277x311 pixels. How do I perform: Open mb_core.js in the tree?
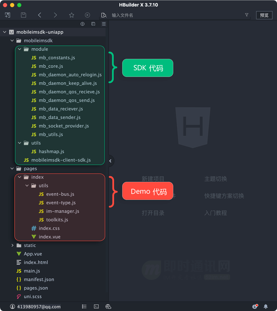[51, 66]
